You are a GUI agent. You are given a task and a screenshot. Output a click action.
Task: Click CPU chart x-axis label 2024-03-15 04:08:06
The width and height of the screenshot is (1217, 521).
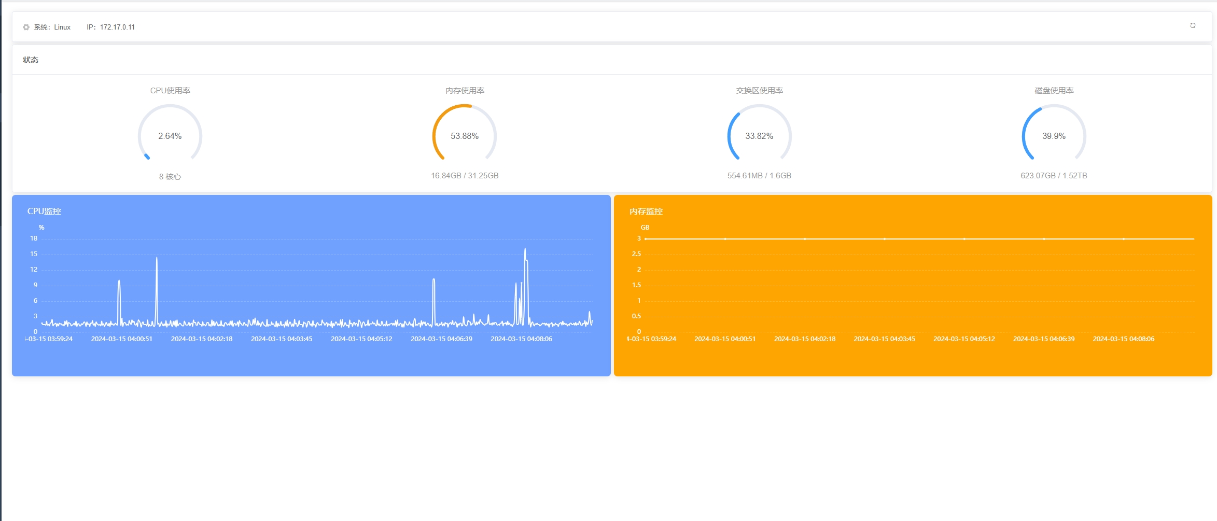pyautogui.click(x=521, y=339)
